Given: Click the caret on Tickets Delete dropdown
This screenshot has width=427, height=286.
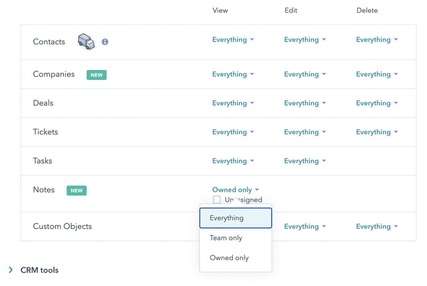Looking at the screenshot, I should tap(397, 132).
